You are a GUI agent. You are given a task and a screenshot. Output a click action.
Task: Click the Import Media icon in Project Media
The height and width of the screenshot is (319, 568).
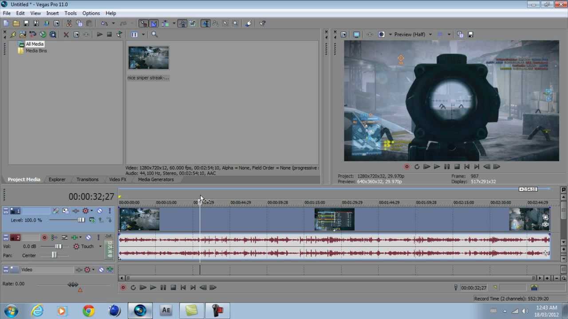click(x=23, y=34)
